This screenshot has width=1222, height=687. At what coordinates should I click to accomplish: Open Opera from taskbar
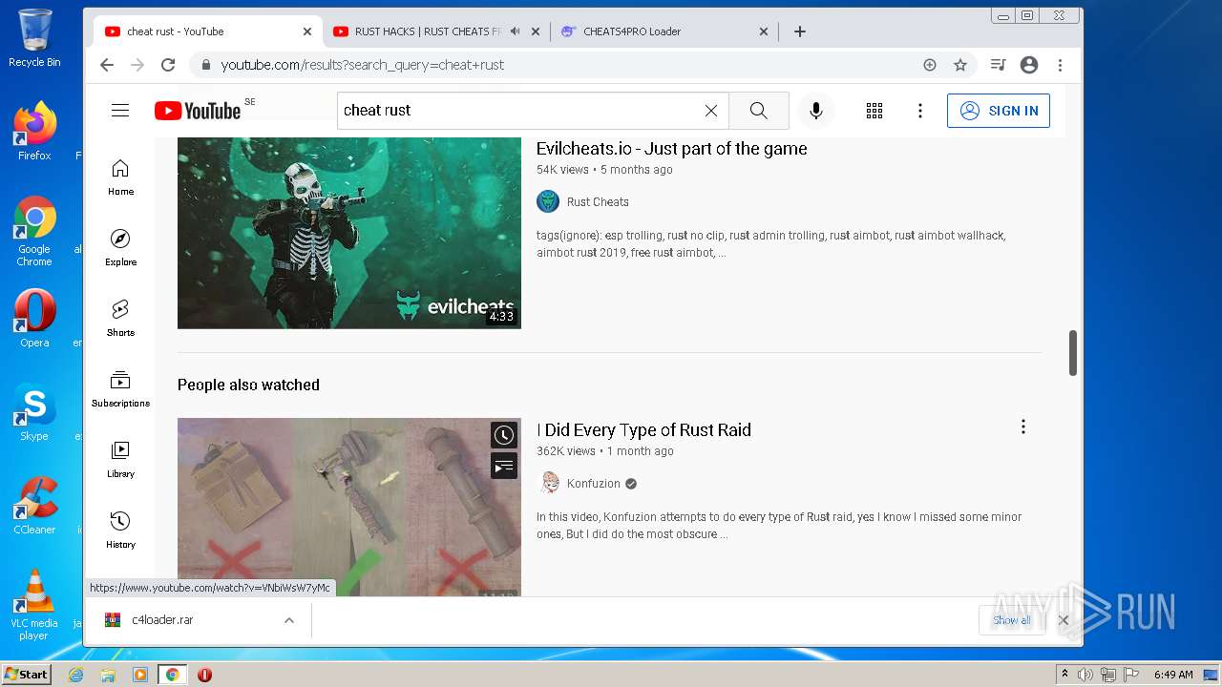[x=204, y=675]
